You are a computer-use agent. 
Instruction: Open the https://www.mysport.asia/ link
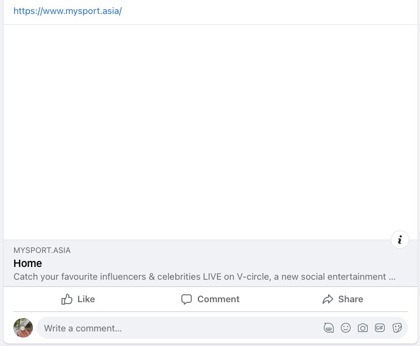pos(68,11)
